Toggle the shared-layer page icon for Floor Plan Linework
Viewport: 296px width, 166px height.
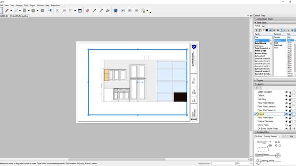[x=294, y=107]
